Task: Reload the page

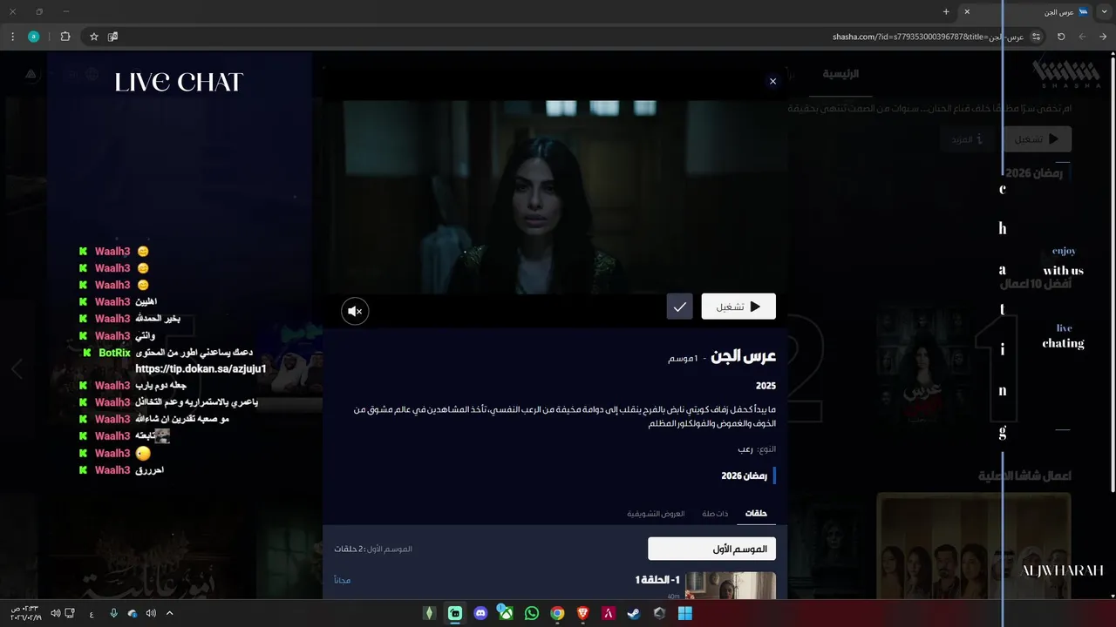Action: tap(1061, 37)
